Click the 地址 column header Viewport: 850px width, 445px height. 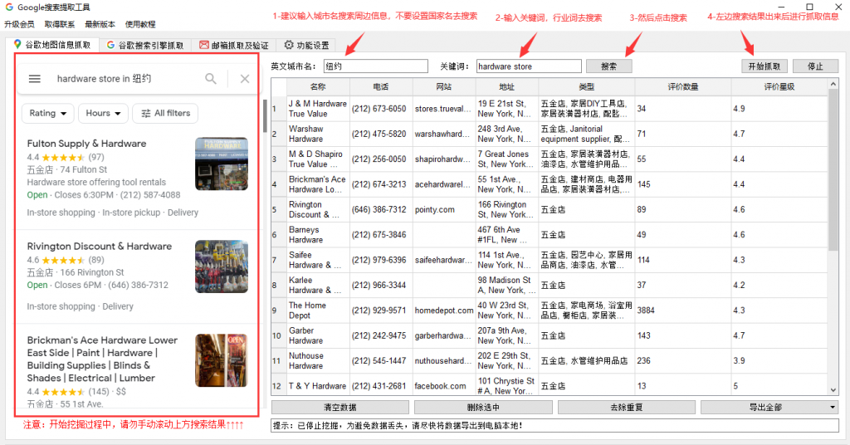click(x=507, y=86)
